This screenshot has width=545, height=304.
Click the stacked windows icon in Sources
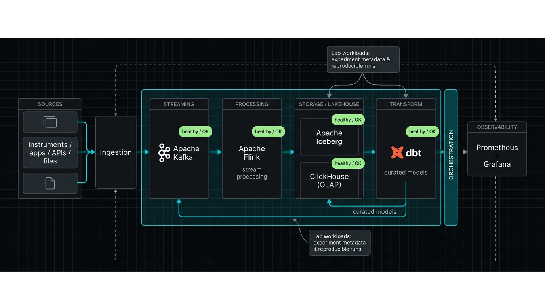[x=50, y=122]
